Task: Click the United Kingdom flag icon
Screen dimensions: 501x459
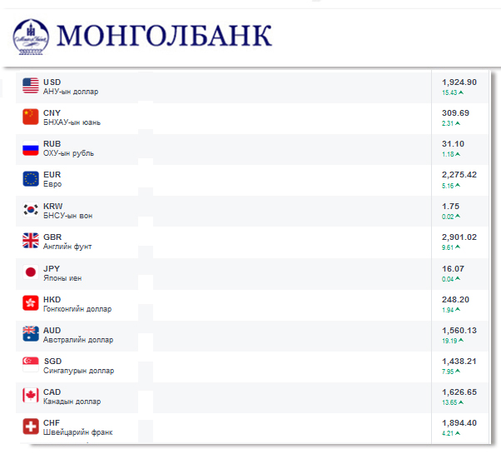Action: 31,241
